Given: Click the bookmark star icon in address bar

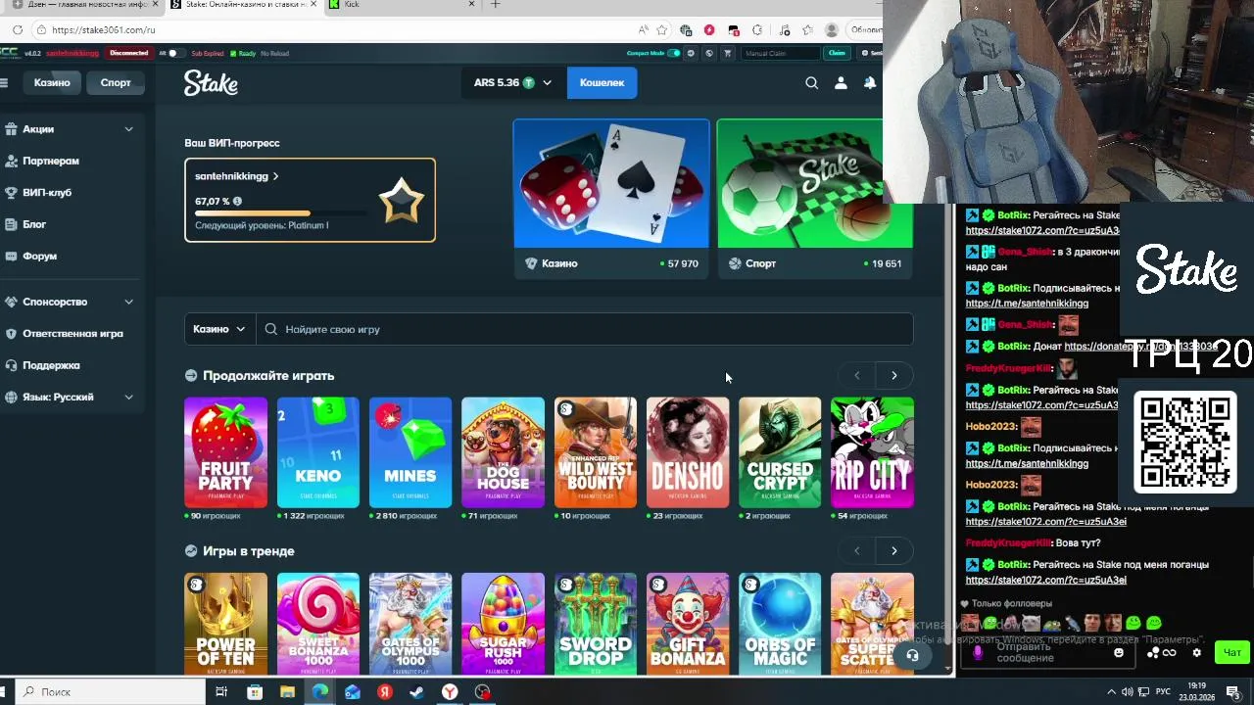Looking at the screenshot, I should coord(662,30).
